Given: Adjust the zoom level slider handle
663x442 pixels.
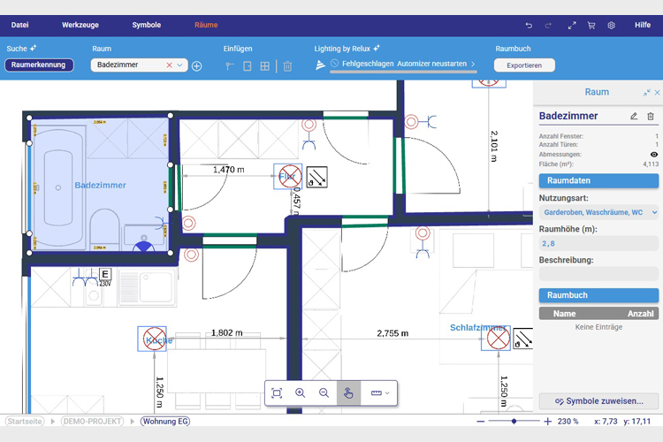Looking at the screenshot, I should pyautogui.click(x=514, y=422).
